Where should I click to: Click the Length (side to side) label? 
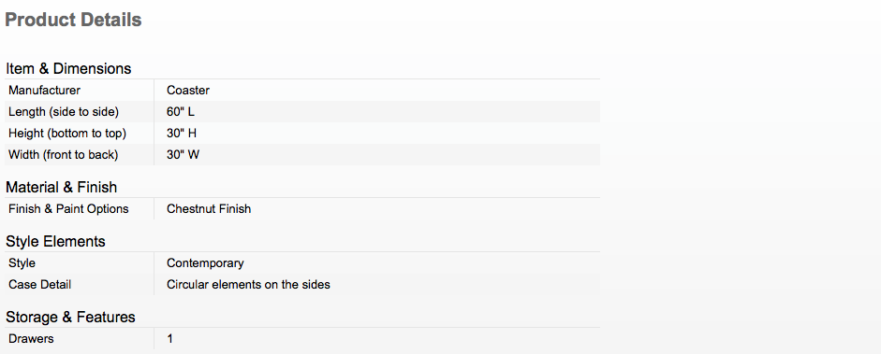(64, 112)
